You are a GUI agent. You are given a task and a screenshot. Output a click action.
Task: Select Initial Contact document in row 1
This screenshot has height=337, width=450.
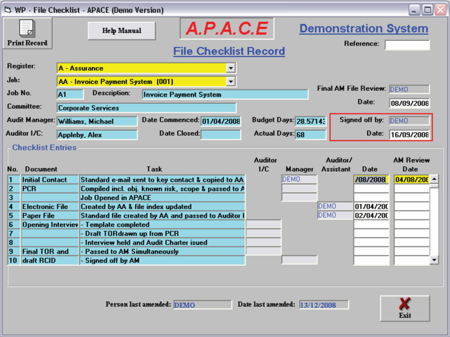pyautogui.click(x=50, y=179)
